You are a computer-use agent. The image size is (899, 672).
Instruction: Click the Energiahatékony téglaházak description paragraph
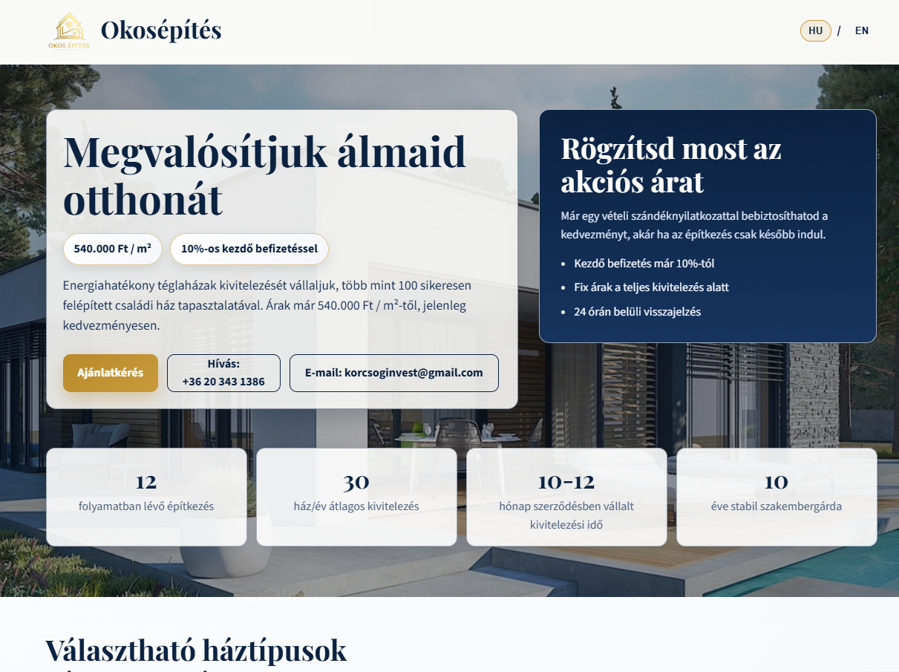tap(267, 305)
